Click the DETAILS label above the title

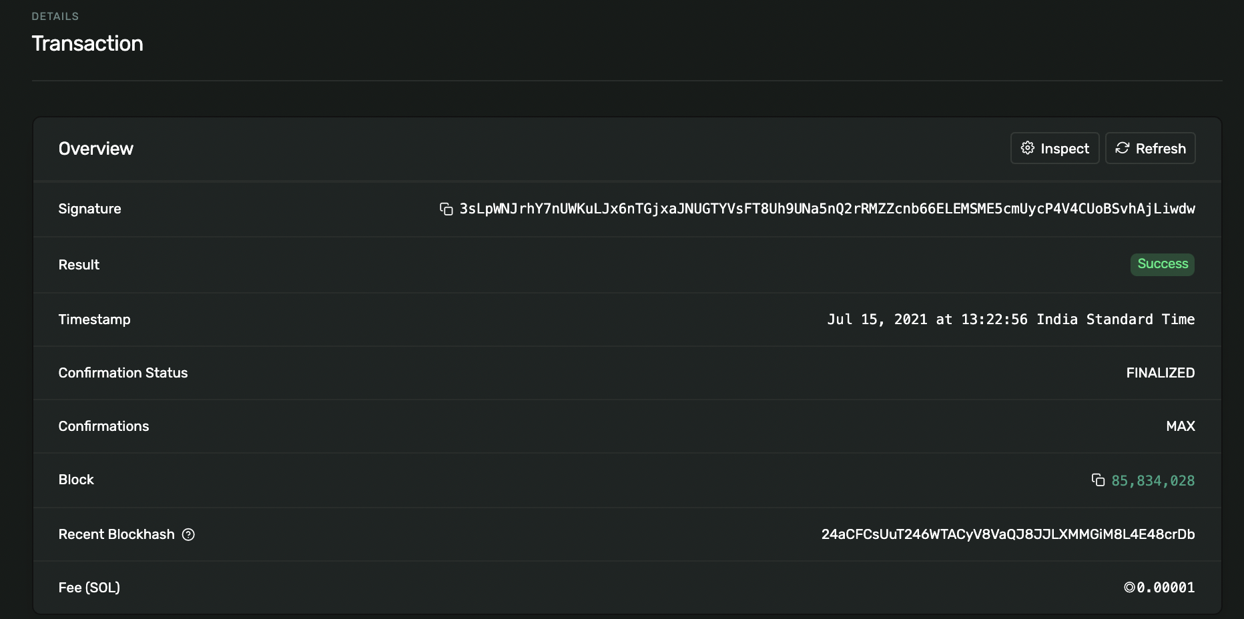click(55, 16)
